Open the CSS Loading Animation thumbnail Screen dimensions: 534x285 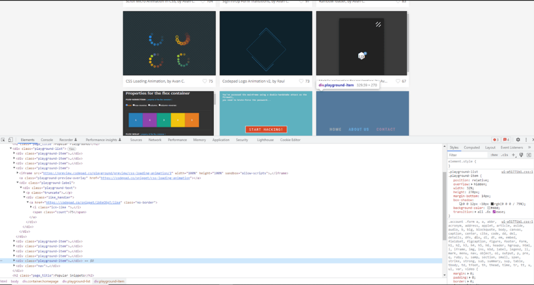(x=169, y=43)
